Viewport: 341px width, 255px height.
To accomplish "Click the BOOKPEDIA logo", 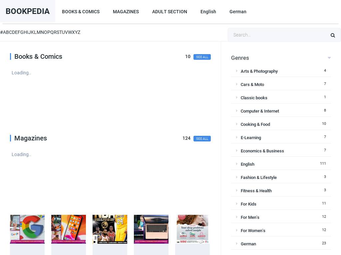I will coord(28,11).
